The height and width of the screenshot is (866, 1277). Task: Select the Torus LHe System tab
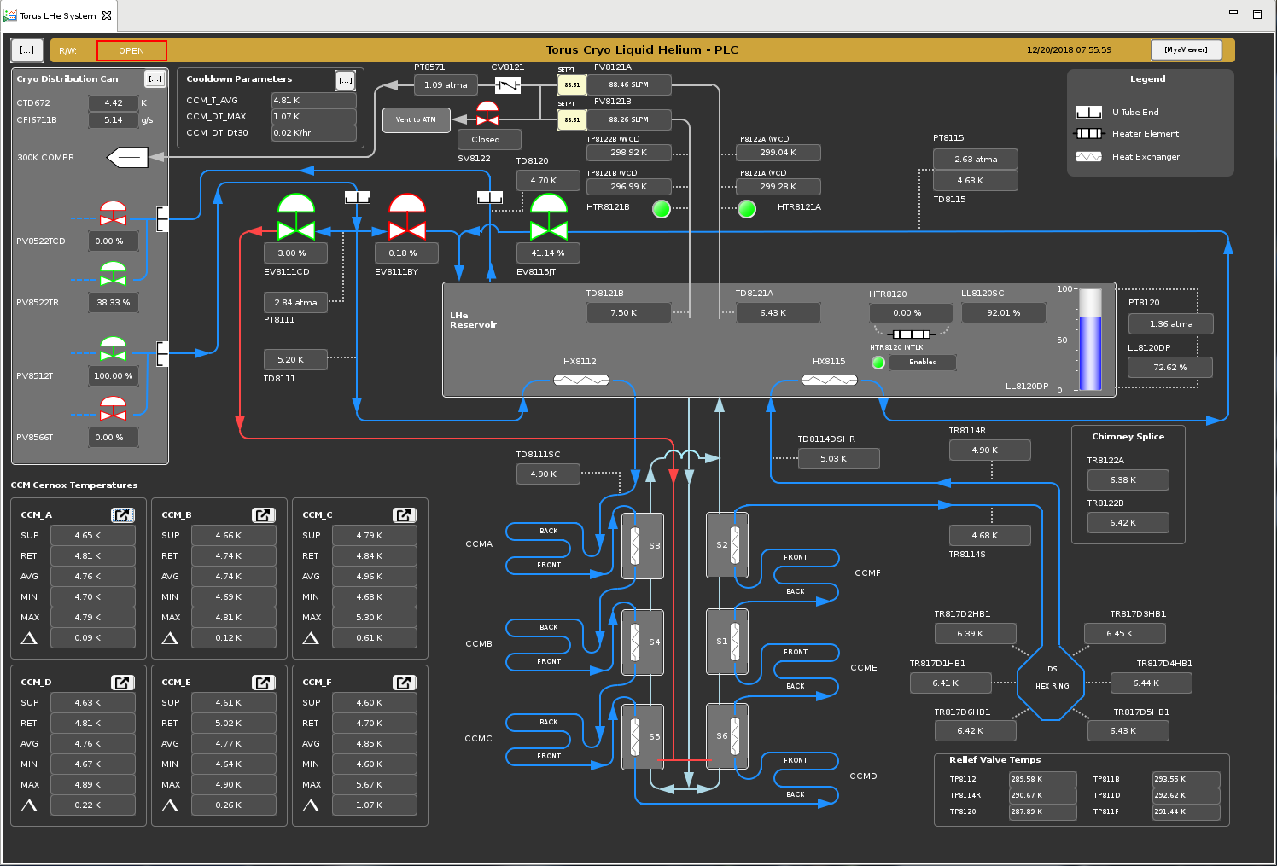point(57,15)
